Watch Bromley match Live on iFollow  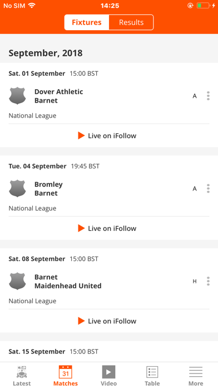click(107, 228)
